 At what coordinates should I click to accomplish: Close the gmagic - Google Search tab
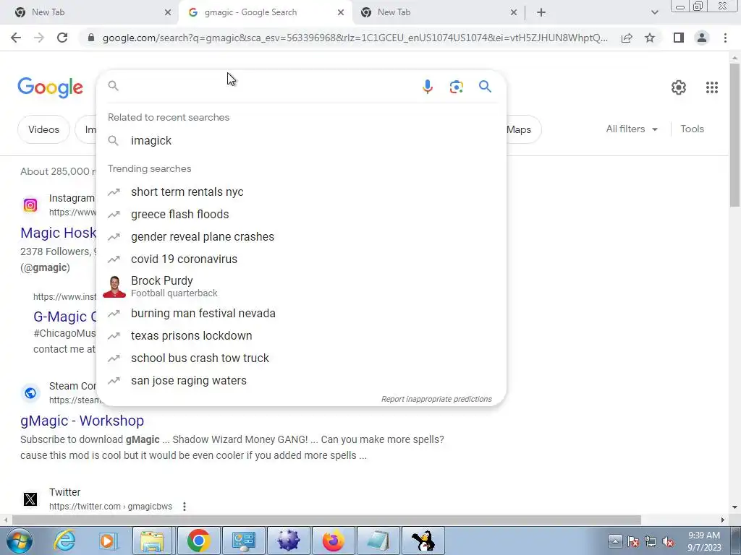pos(341,12)
